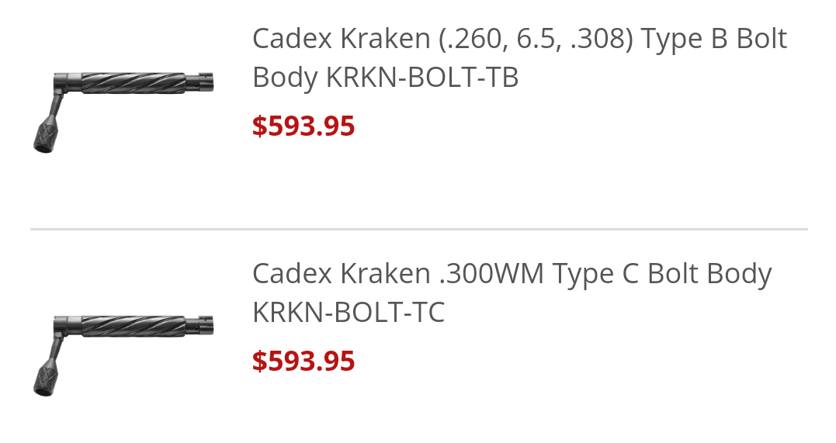Click the KRKN-BOLT-TB part number text
The width and height of the screenshot is (836, 443).
[x=422, y=78]
